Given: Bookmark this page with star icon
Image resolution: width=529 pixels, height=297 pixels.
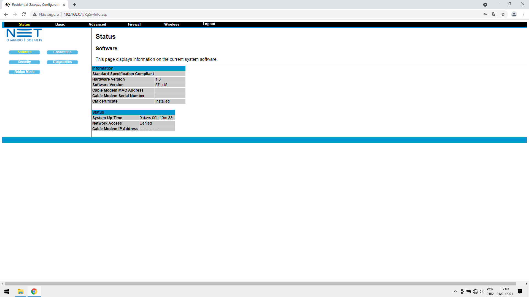Looking at the screenshot, I should point(503,14).
